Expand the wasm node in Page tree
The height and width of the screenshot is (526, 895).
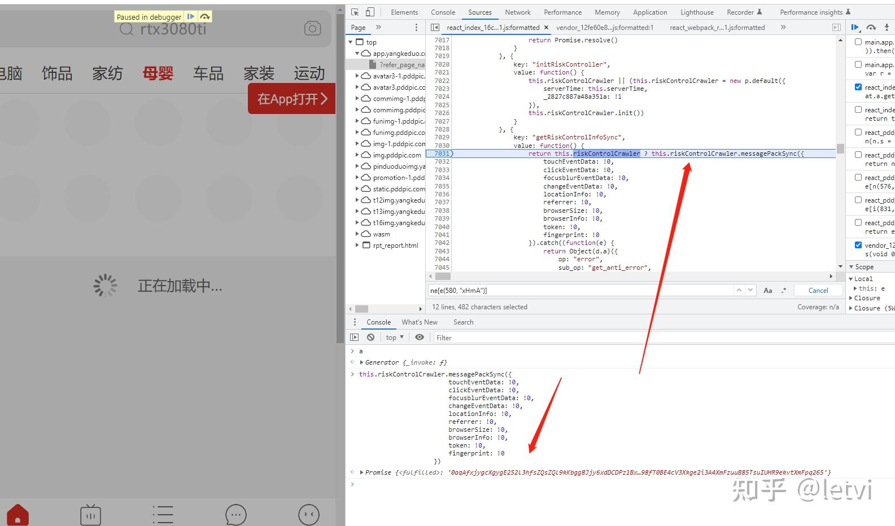point(357,234)
